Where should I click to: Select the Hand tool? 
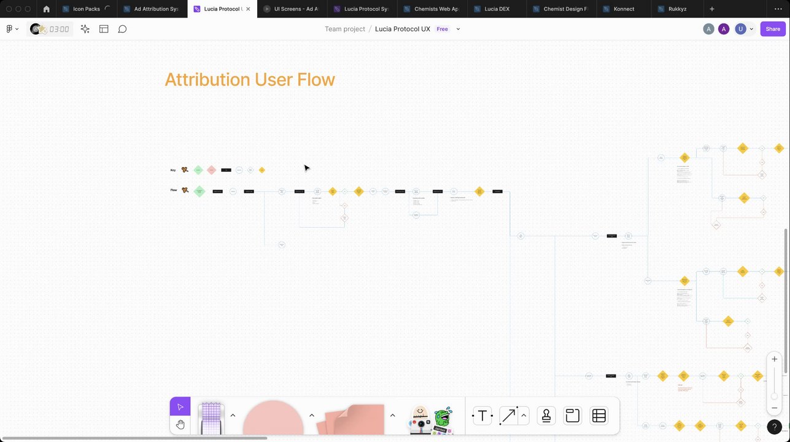180,425
